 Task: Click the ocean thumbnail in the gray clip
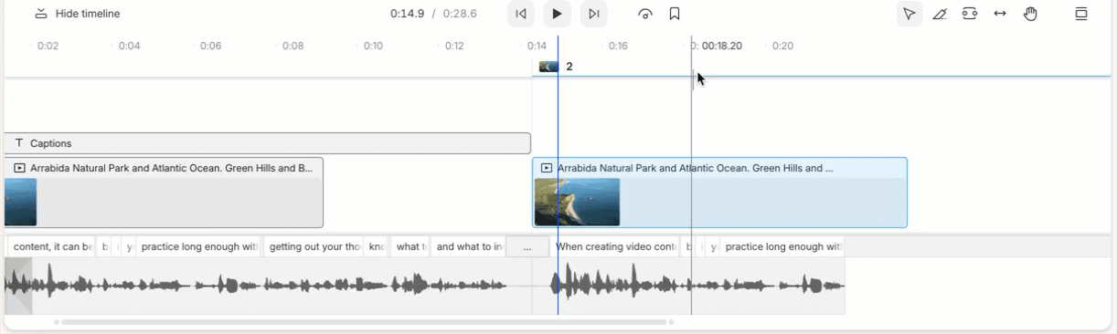coord(20,202)
